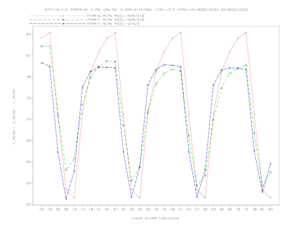
Task: Click the horizontal axis label FHOUR VHHMM: 1200>0000
Action: click(x=155, y=218)
